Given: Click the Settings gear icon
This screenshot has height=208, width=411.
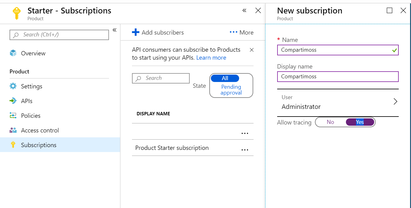Looking at the screenshot, I should pos(13,86).
